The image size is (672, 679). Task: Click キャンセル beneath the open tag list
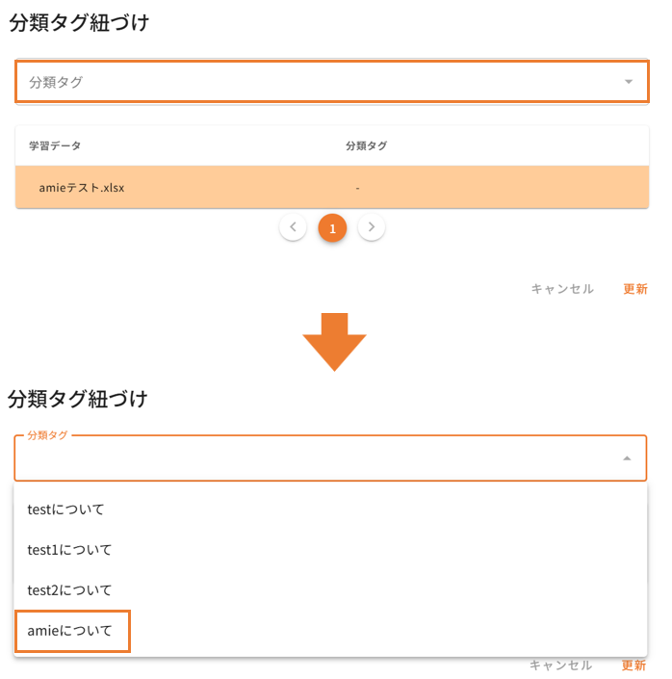point(560,665)
